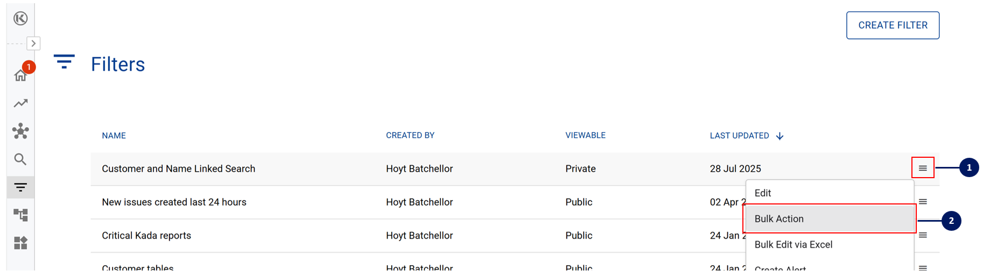
Task: Open Search from the sidebar magnifier
Action: coord(20,159)
